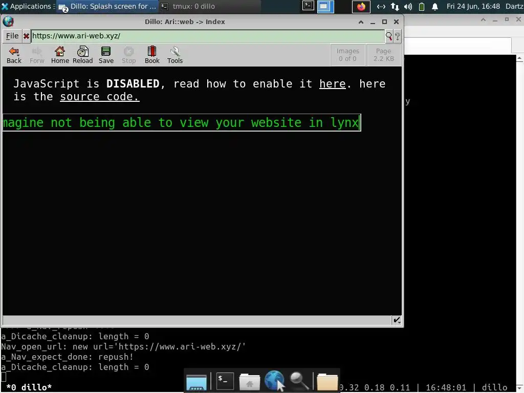The height and width of the screenshot is (393, 524).
Task: Click the *0 dillo* tmux window label
Action: click(29, 387)
